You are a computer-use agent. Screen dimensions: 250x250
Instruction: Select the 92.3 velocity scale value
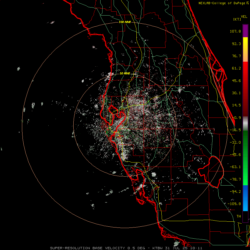pos(236,44)
